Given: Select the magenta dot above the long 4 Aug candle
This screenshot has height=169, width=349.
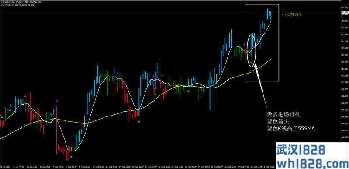Looking at the screenshot, I should tap(56, 101).
